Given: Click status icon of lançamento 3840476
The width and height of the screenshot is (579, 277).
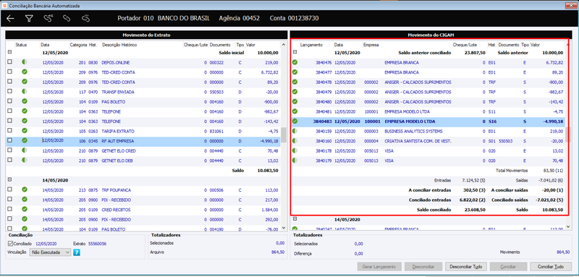Looking at the screenshot, I should pos(295,62).
